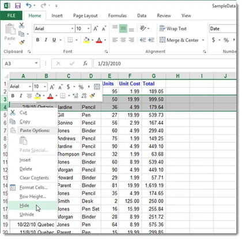
Task: Switch to the Page Layout tab
Action: coord(85,16)
